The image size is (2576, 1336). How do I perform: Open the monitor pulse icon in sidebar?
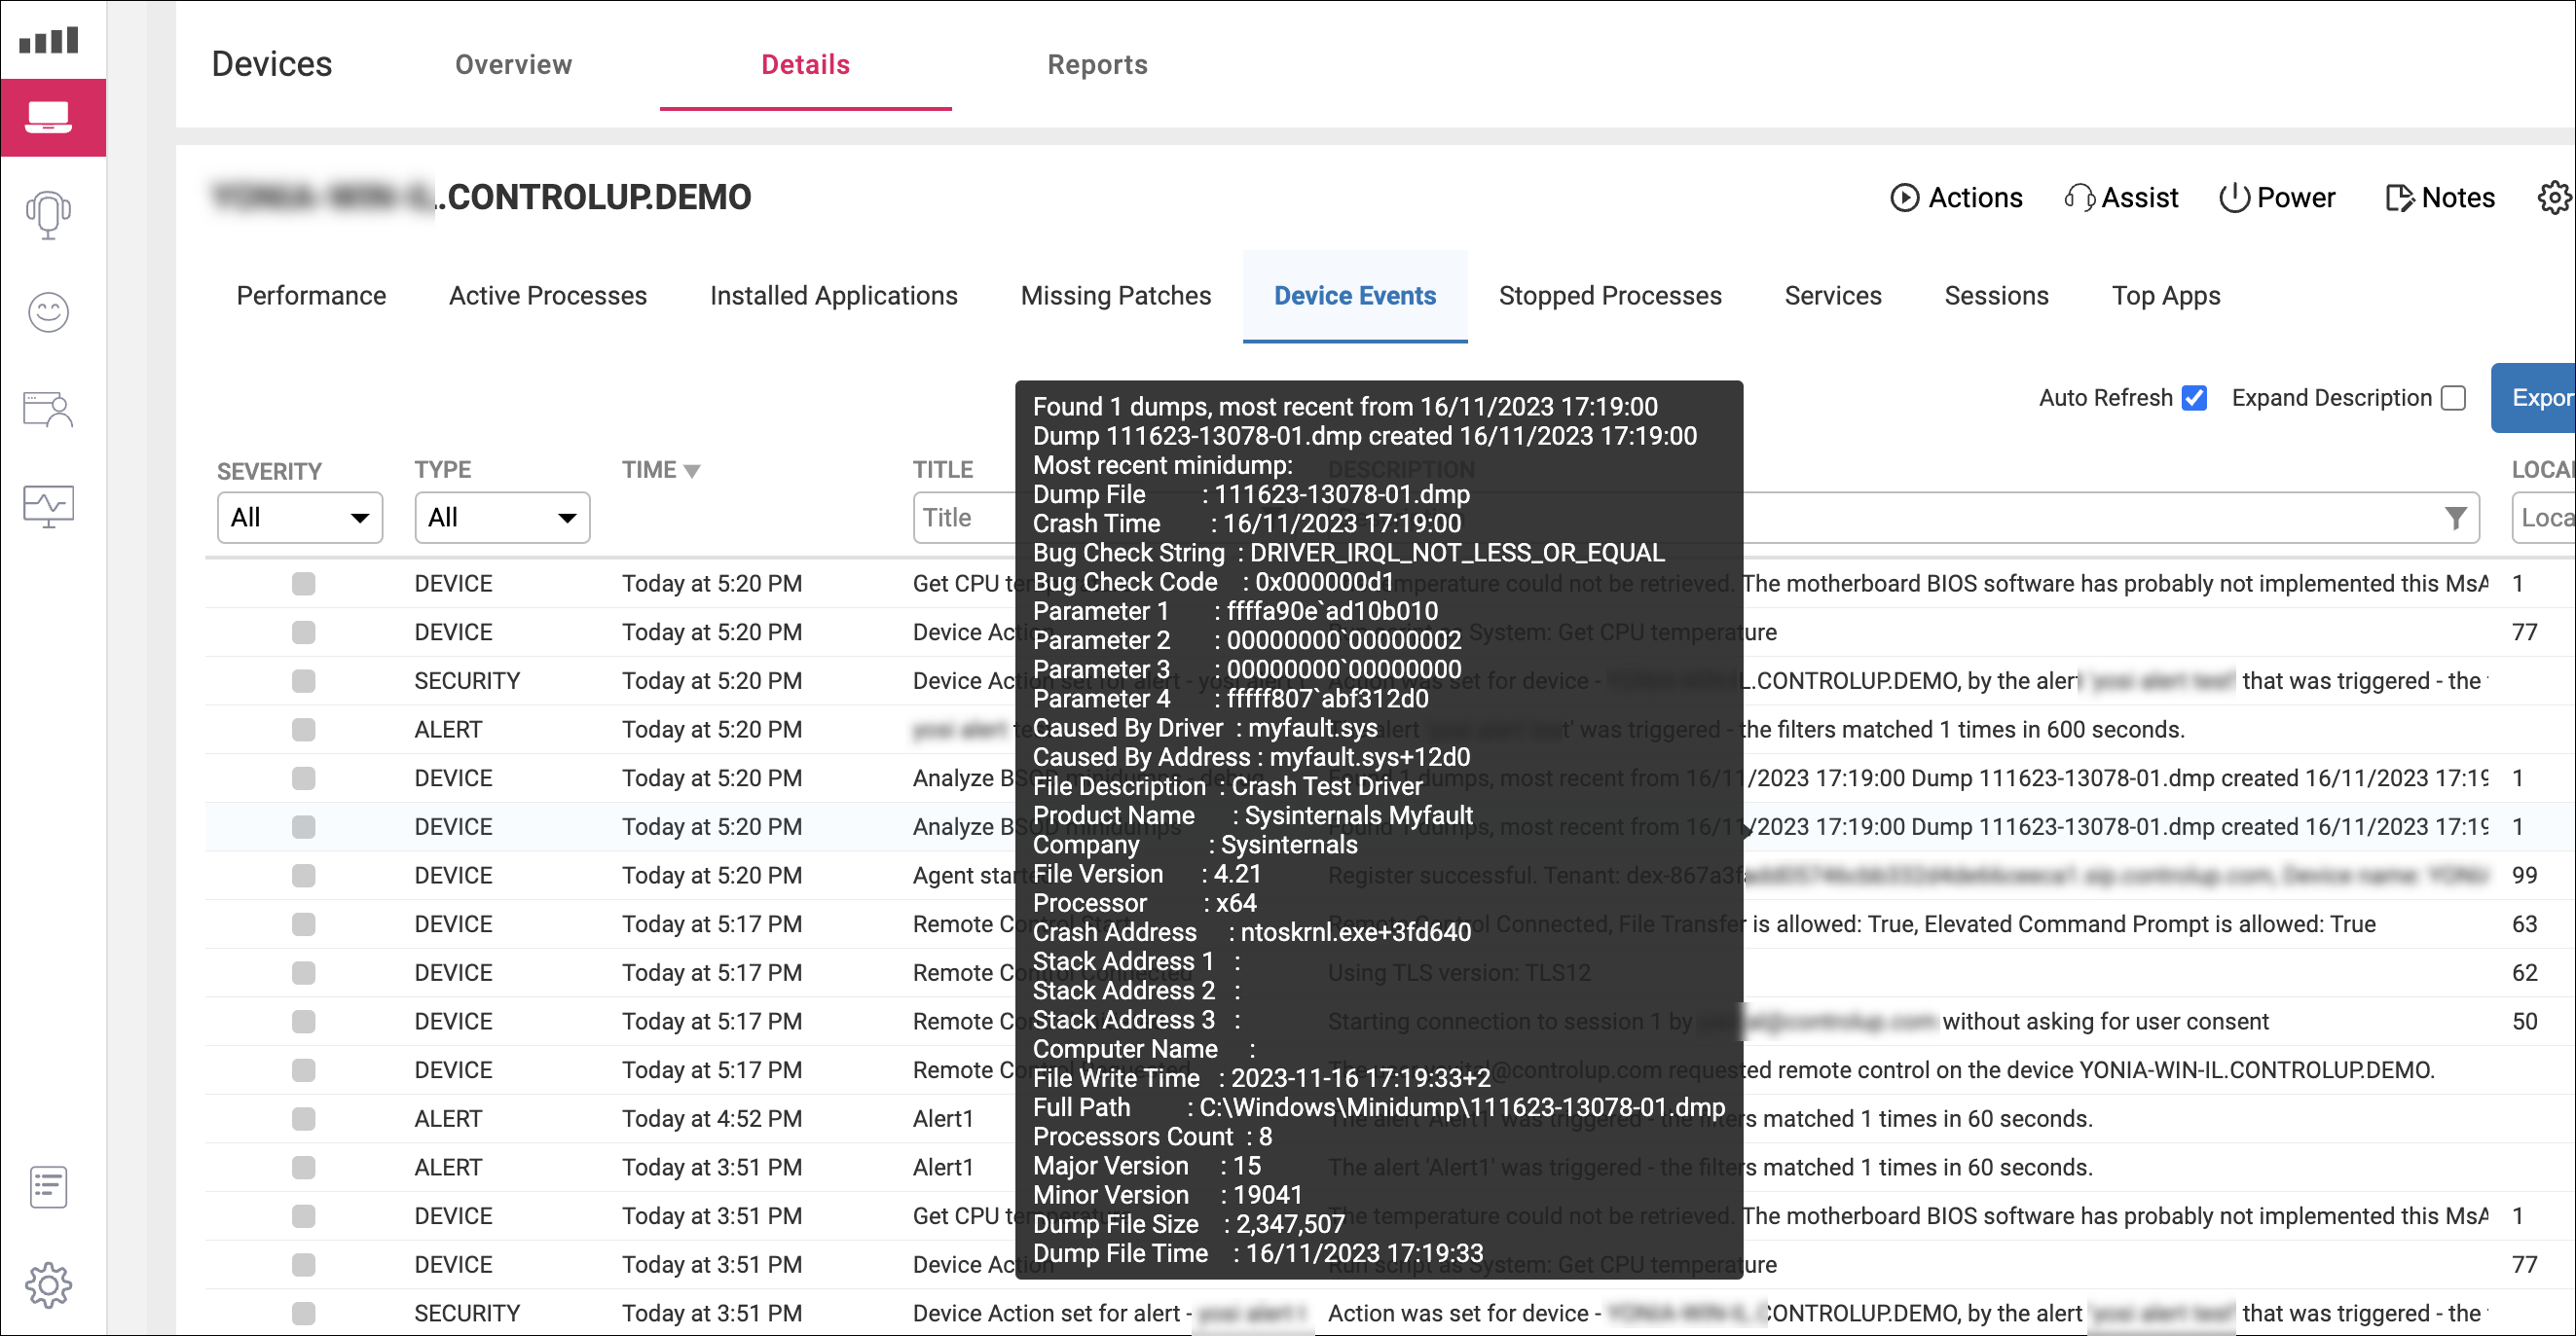pos(48,506)
